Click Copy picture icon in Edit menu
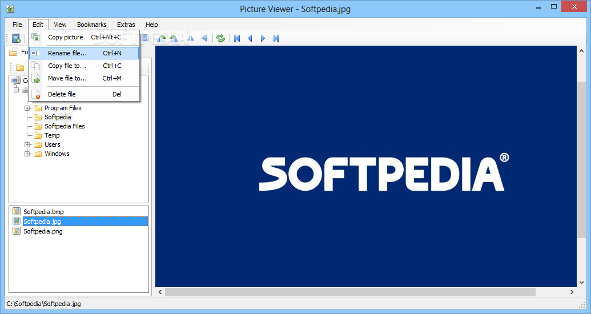The height and width of the screenshot is (314, 591). (35, 37)
